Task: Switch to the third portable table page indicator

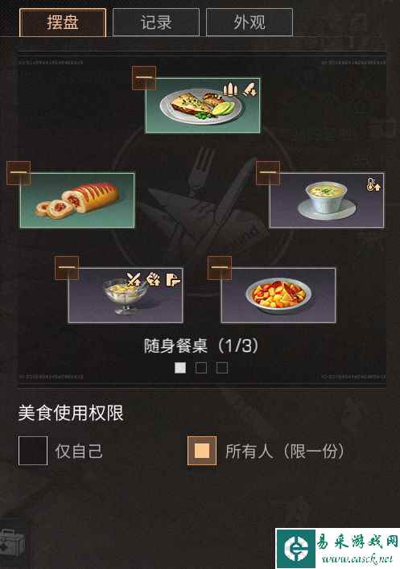Action: pyautogui.click(x=222, y=368)
